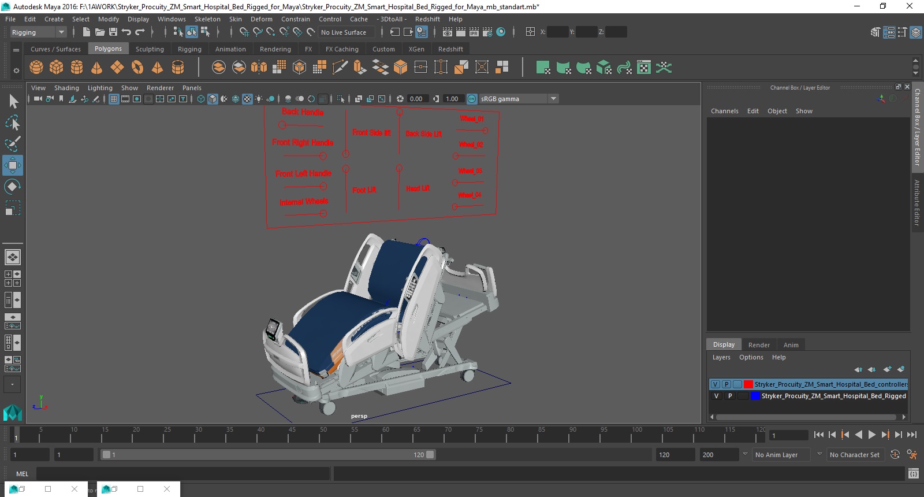Open the Rigging menu set dropdown
Viewport: 924px width, 497px height.
(39, 32)
